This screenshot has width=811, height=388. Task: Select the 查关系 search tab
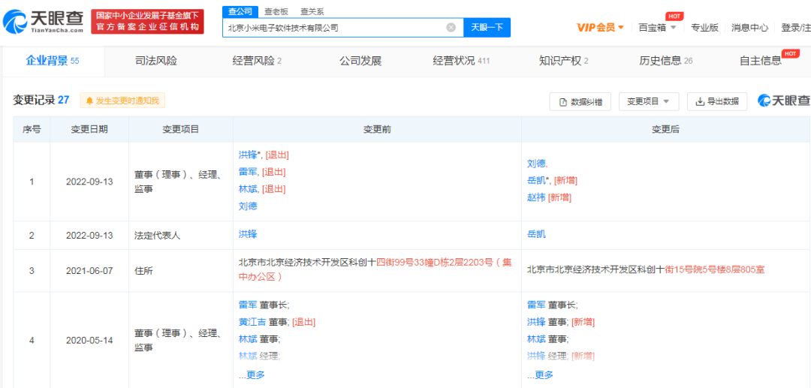coord(312,11)
